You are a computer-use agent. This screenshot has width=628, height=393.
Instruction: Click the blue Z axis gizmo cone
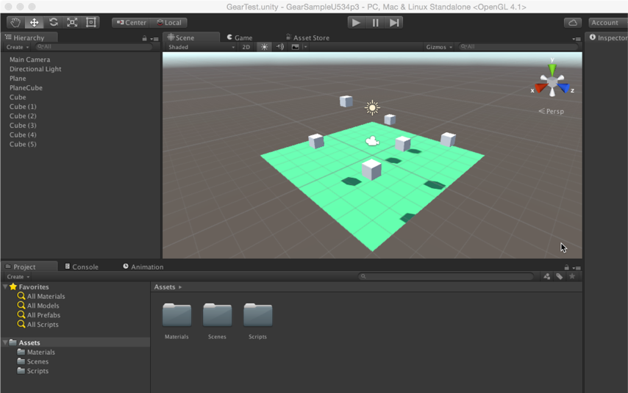tap(563, 87)
